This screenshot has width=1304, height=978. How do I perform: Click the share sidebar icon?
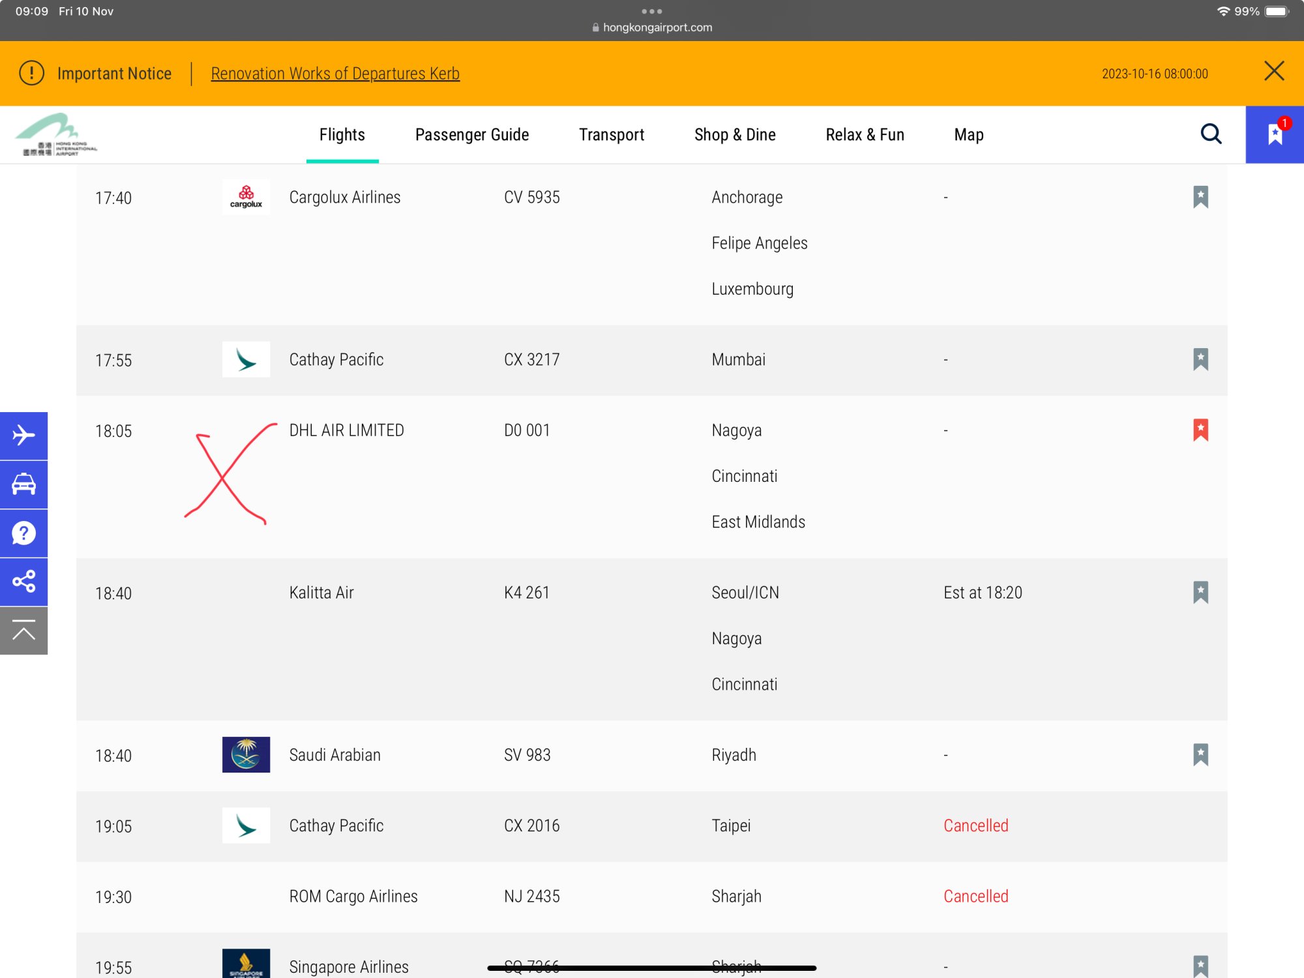coord(23,582)
